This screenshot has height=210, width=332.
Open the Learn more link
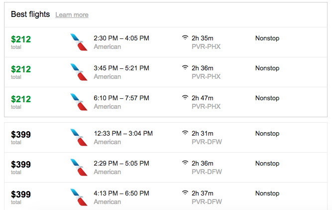(x=72, y=15)
